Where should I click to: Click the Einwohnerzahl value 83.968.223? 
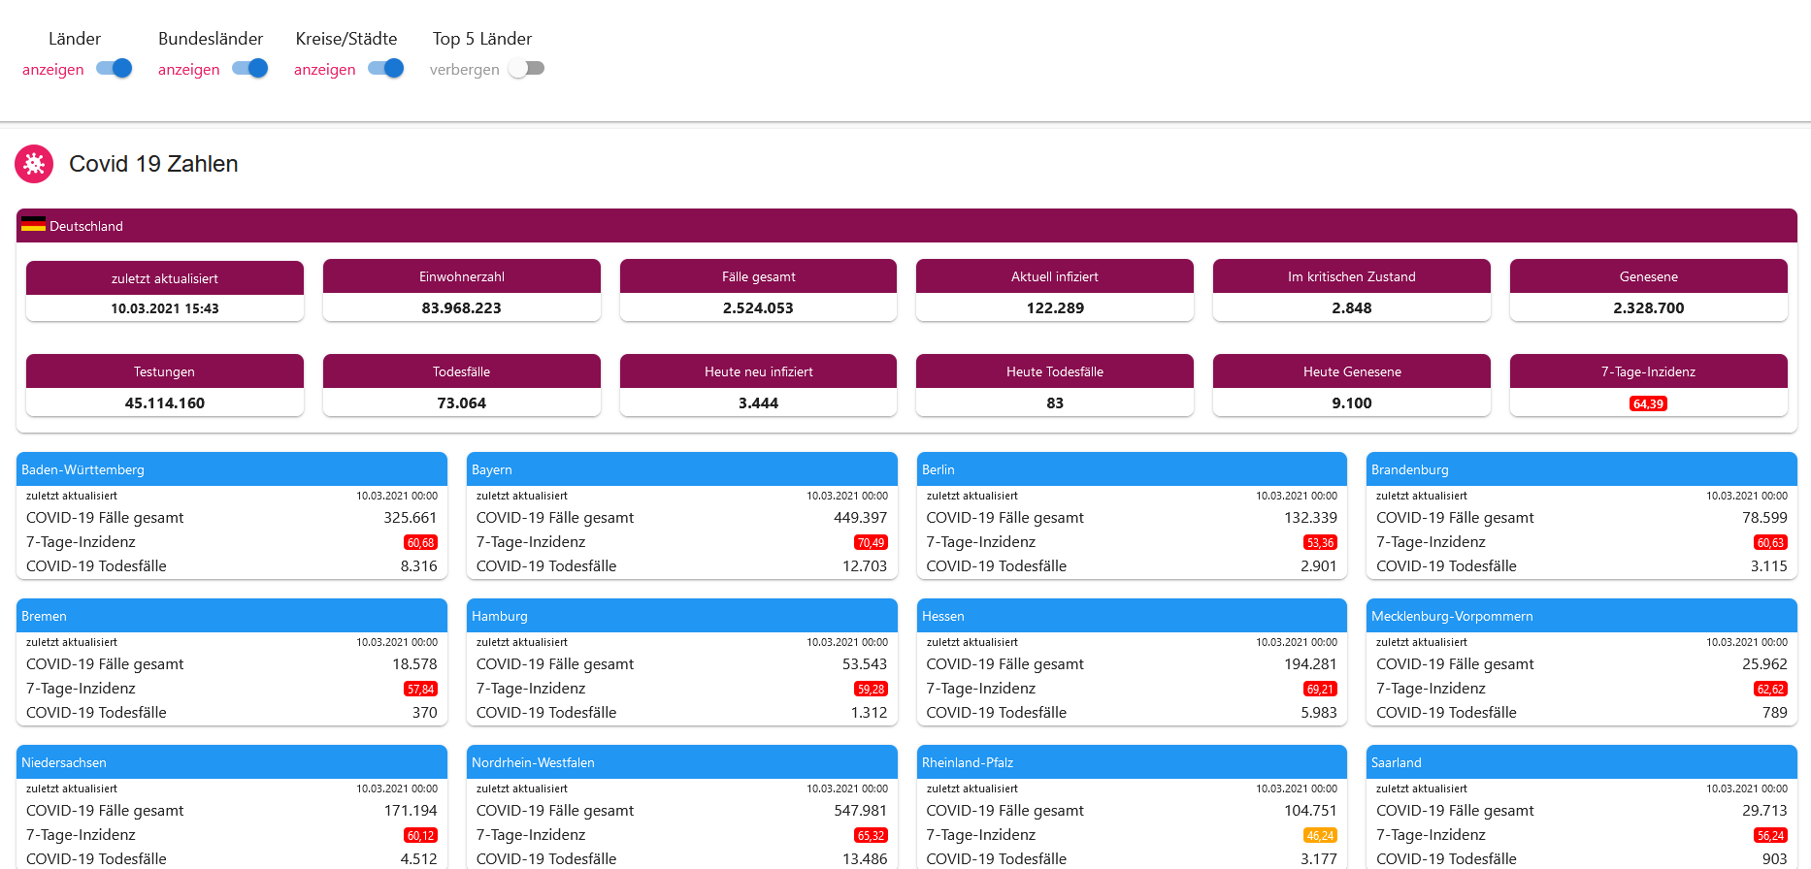[x=462, y=307]
